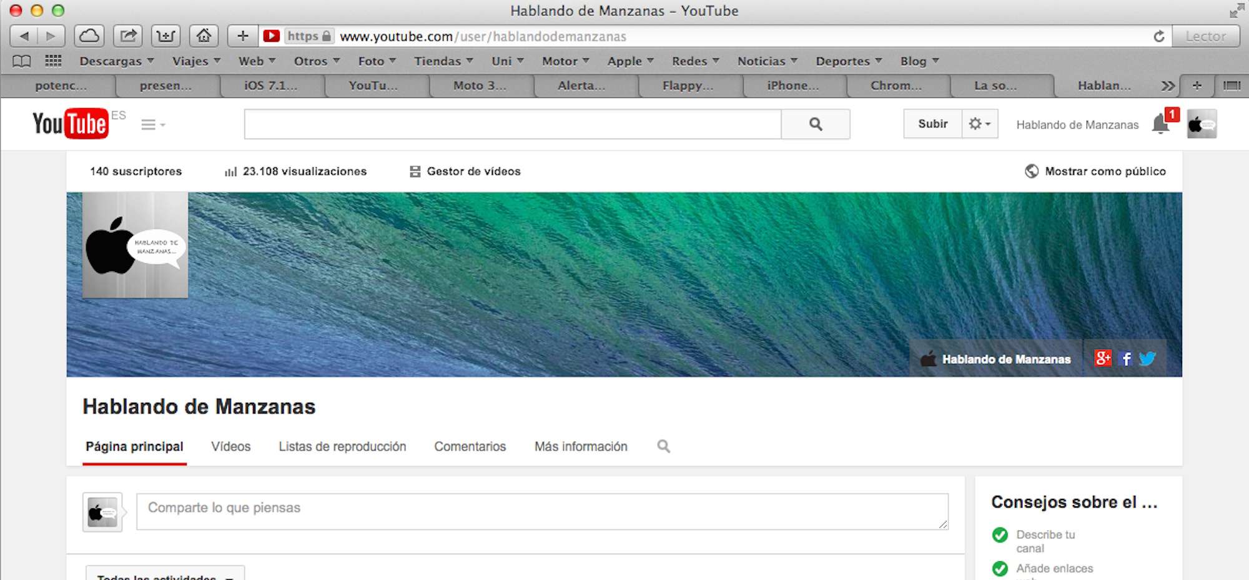Open Top Sites grid icon in bookmarks bar
This screenshot has height=580, width=1249.
point(54,61)
